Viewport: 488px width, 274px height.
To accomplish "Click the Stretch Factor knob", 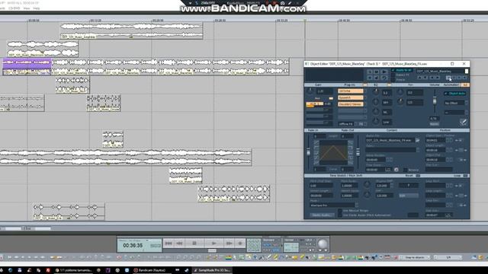I will pyautogui.click(x=367, y=195).
